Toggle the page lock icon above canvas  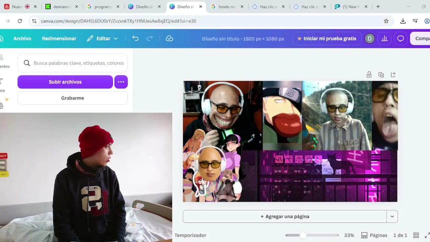[x=369, y=75]
